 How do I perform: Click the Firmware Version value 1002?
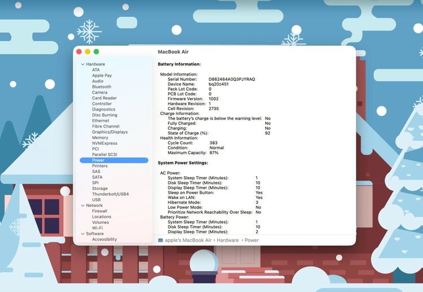coord(214,99)
